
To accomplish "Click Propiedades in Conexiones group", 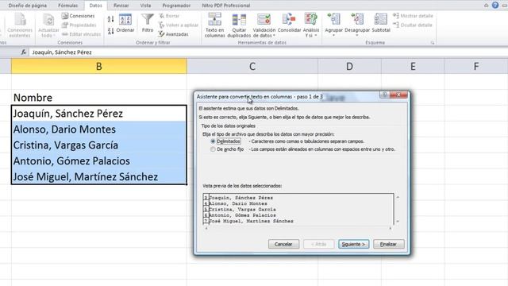I will (x=79, y=25).
